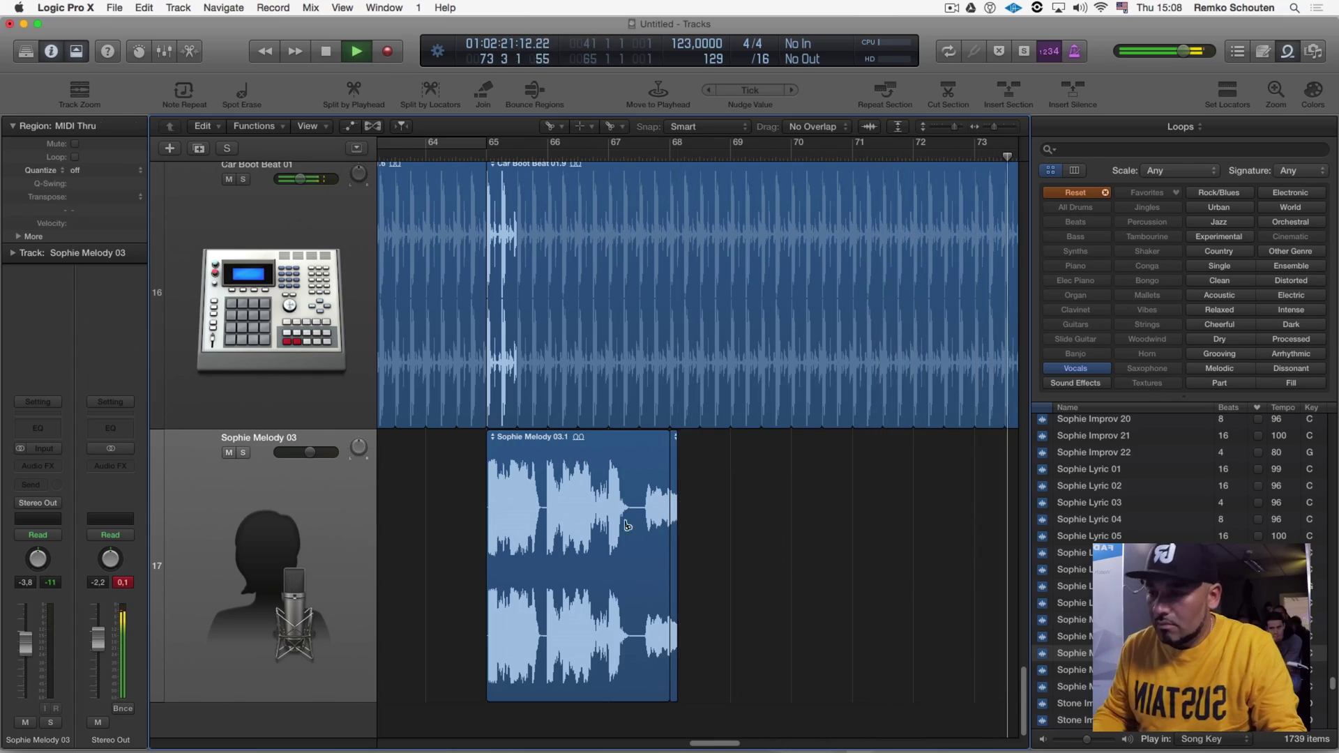This screenshot has width=1339, height=753.
Task: Click the Move to Playhead icon
Action: [658, 90]
